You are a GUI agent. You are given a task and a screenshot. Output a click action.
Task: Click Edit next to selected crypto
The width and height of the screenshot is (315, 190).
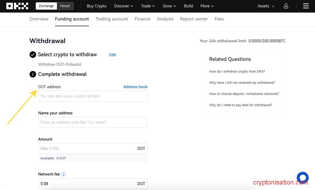point(112,55)
